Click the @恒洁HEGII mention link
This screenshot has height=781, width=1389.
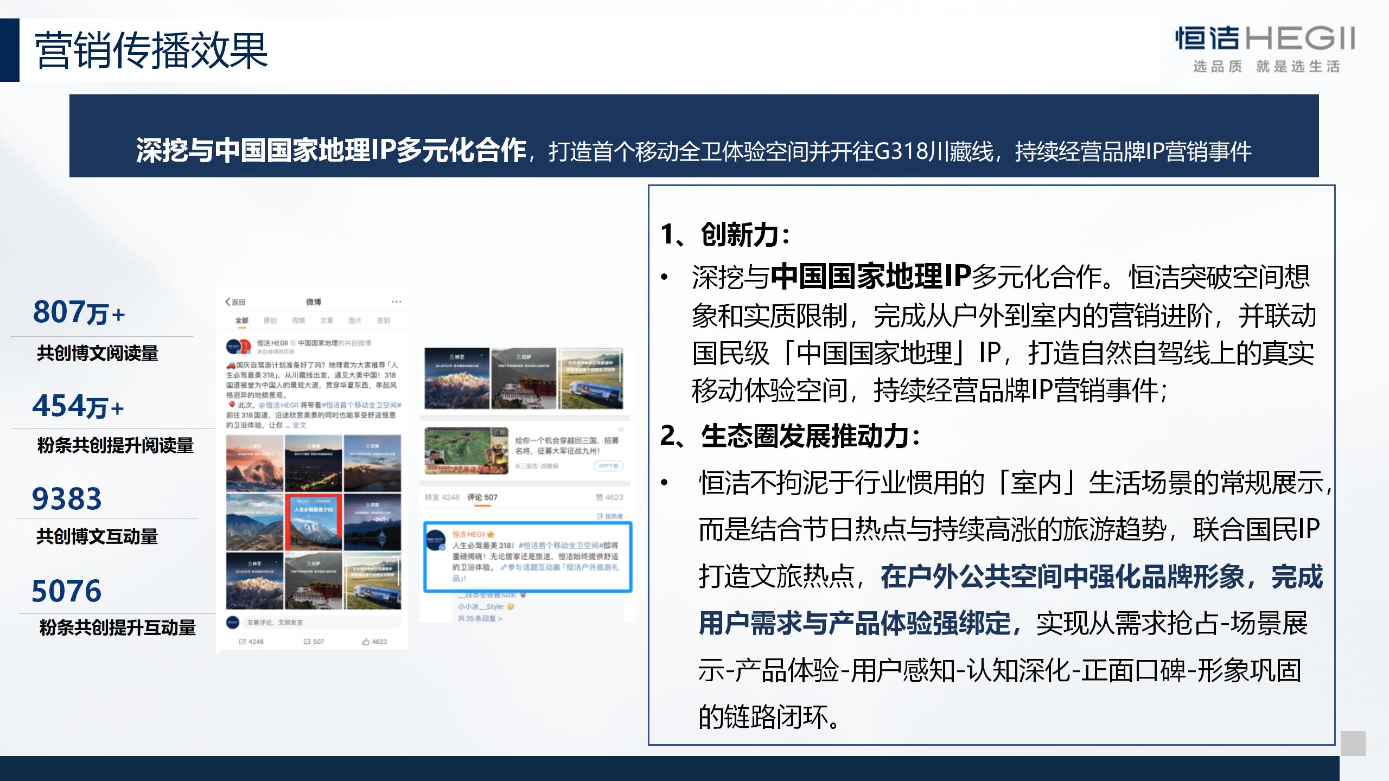point(278,405)
